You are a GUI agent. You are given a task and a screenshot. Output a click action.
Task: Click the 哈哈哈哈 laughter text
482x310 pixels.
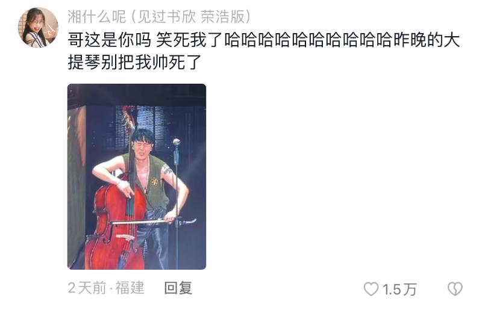coord(308,40)
